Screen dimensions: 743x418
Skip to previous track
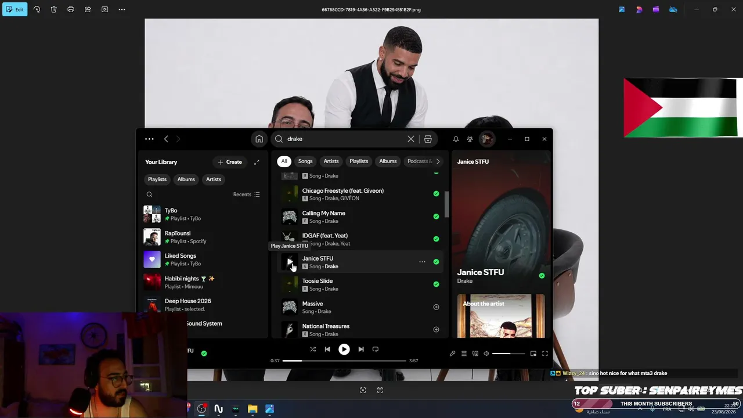coord(327,349)
